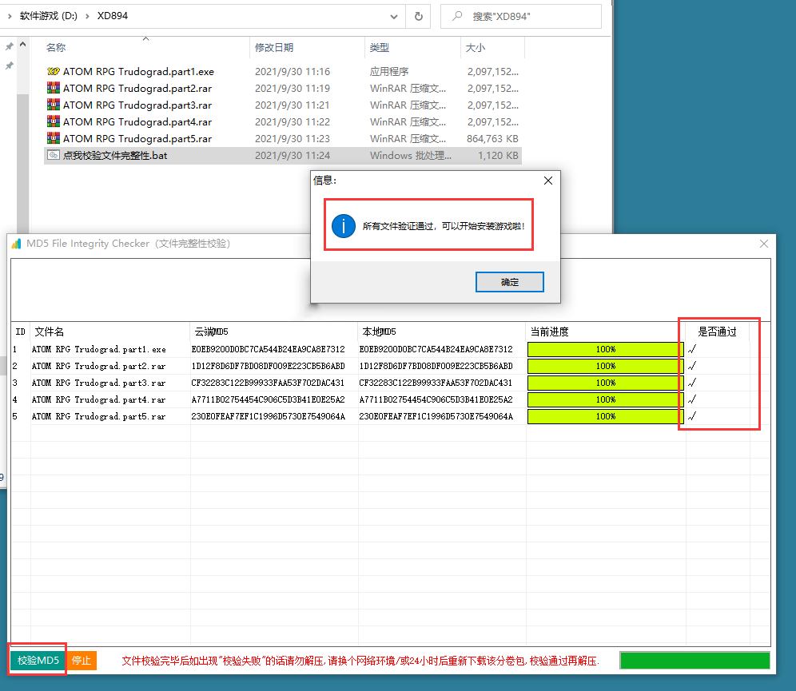This screenshot has height=691, width=796.
Task: Click the 名称 column header to sort
Action: click(56, 48)
